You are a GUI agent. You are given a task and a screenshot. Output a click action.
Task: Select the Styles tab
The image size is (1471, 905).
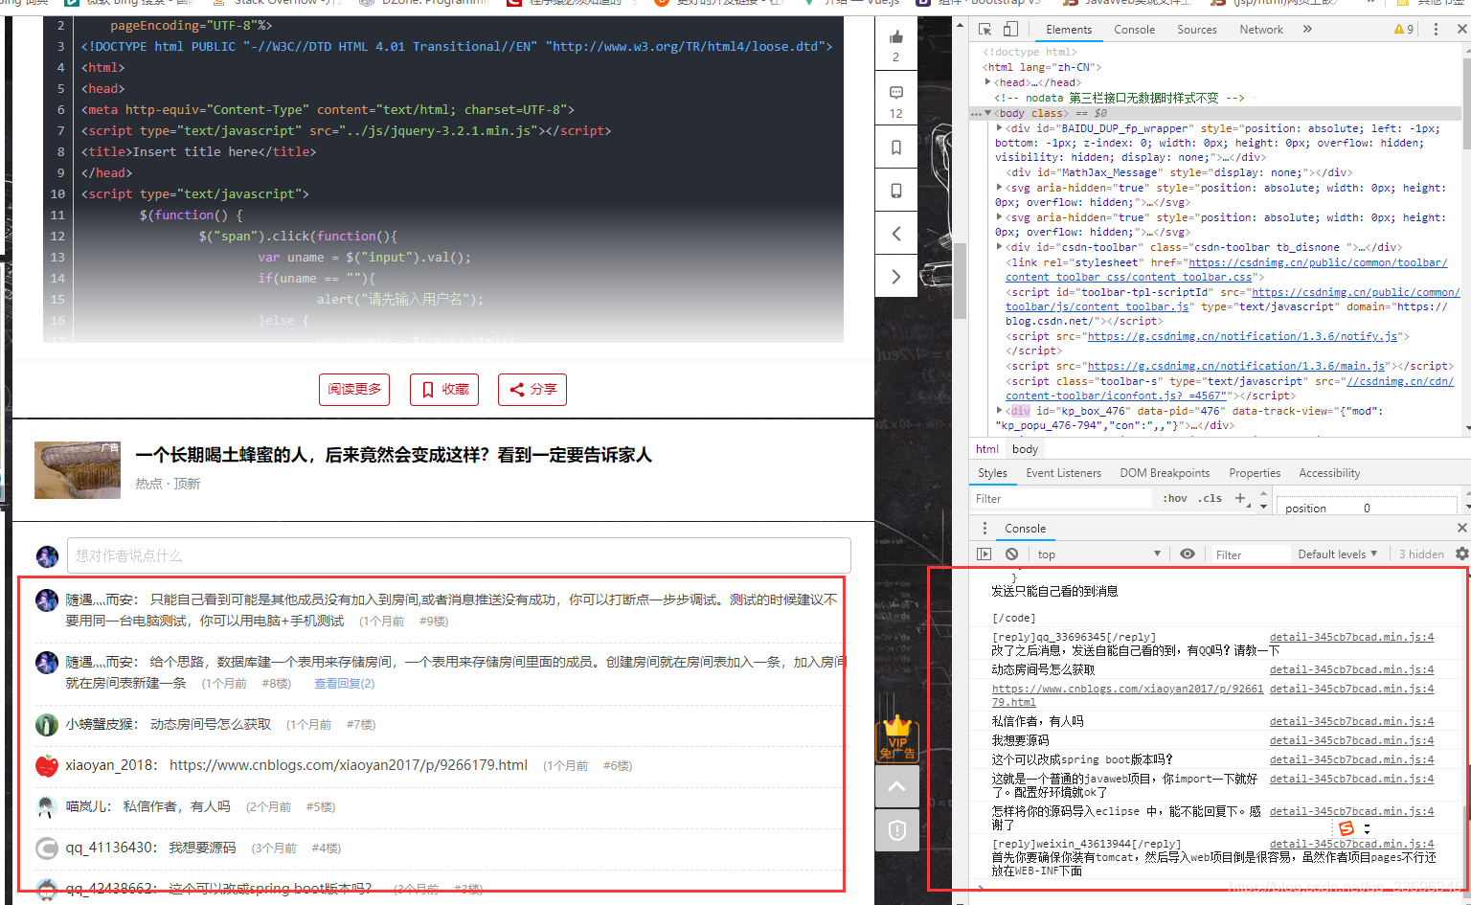(x=992, y=473)
